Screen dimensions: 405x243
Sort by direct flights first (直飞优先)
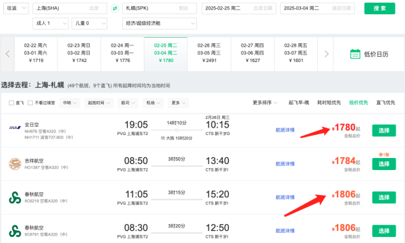click(385, 103)
